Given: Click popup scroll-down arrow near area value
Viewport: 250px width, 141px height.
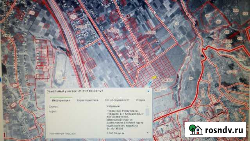Looking at the screenshot, I should [x=148, y=132].
